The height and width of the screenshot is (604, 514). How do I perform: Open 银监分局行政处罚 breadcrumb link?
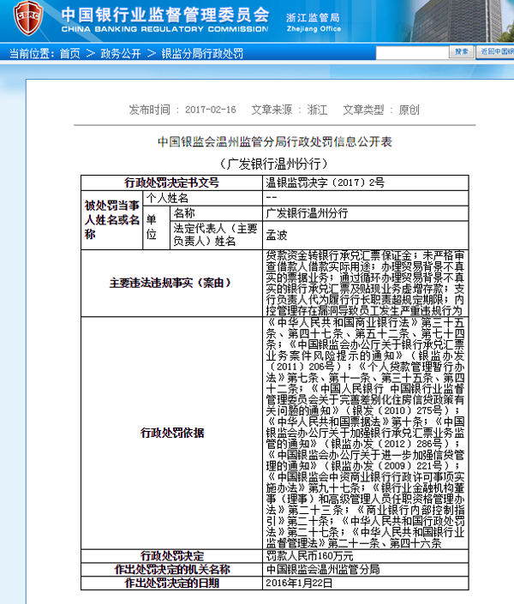pyautogui.click(x=202, y=53)
